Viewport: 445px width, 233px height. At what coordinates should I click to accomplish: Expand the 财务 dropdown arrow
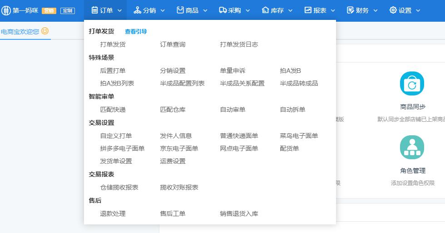[x=376, y=10]
